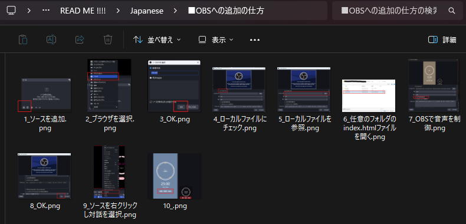The height and width of the screenshot is (224, 466).
Task: Select thumbnail of 3_OK.png
Action: [x=174, y=86]
